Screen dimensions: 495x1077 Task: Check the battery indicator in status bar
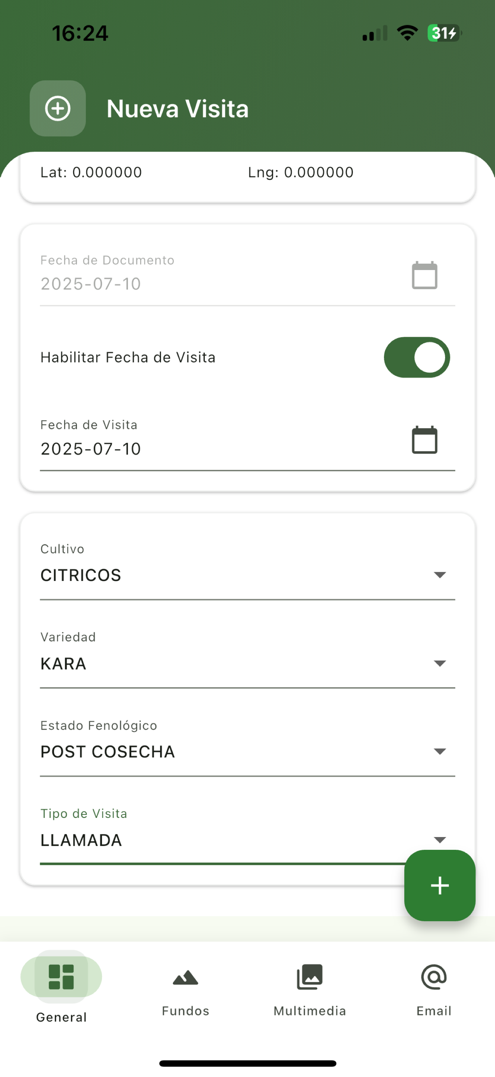point(444,33)
